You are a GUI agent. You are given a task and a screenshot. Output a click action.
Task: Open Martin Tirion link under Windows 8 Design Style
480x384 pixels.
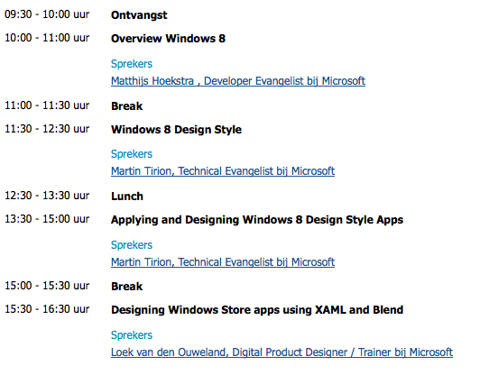(223, 171)
